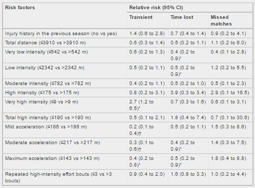Select the Moderate acceleration row label
The width and height of the screenshot is (255, 188).
(52, 143)
